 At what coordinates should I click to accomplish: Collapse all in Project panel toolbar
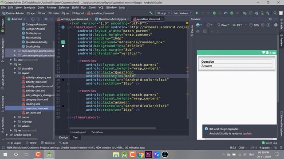(x=39, y=19)
